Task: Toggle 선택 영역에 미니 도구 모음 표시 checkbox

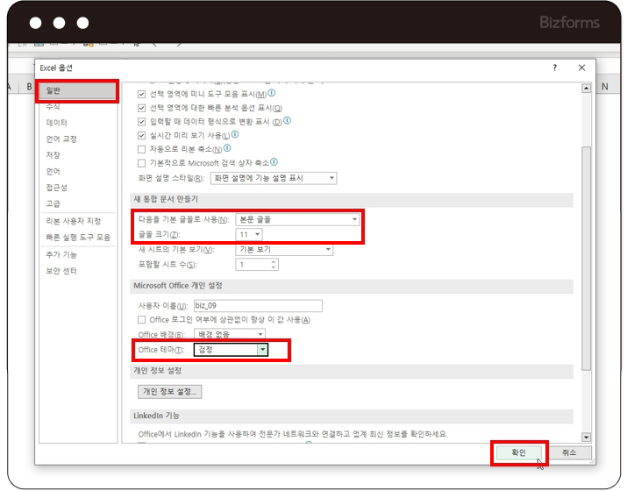Action: 141,95
